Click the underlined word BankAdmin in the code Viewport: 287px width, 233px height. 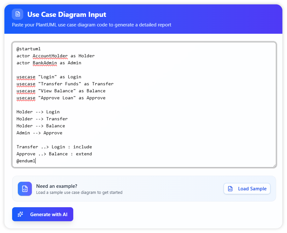tap(45, 63)
